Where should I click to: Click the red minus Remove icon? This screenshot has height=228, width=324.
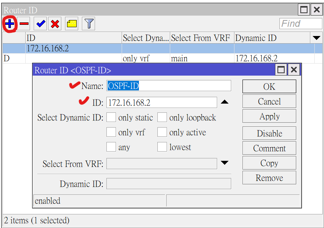tap(24, 24)
